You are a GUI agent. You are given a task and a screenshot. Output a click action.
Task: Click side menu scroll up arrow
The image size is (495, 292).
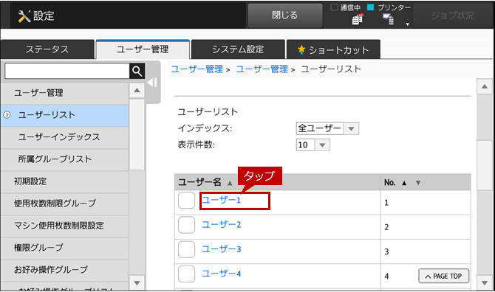(x=137, y=91)
